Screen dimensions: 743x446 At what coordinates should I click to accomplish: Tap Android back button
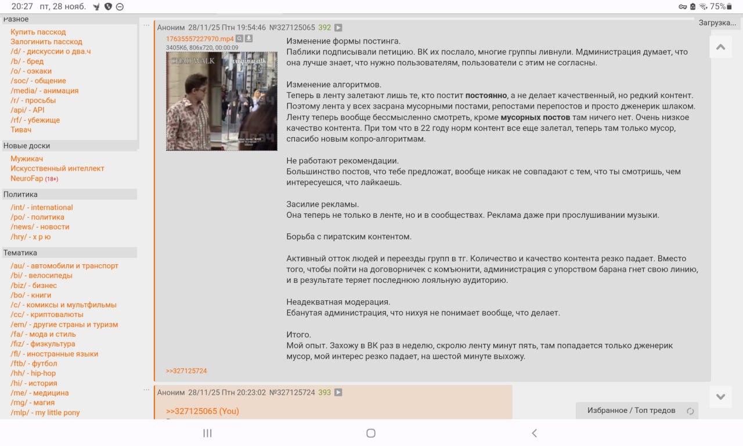[x=535, y=433]
